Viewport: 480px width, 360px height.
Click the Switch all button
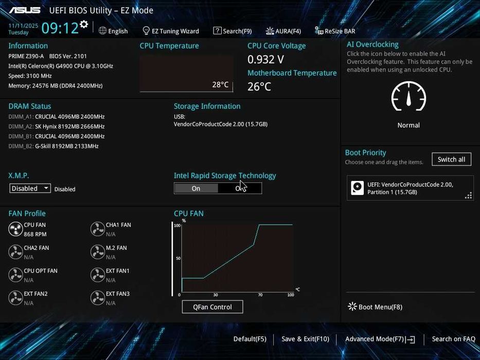point(451,159)
